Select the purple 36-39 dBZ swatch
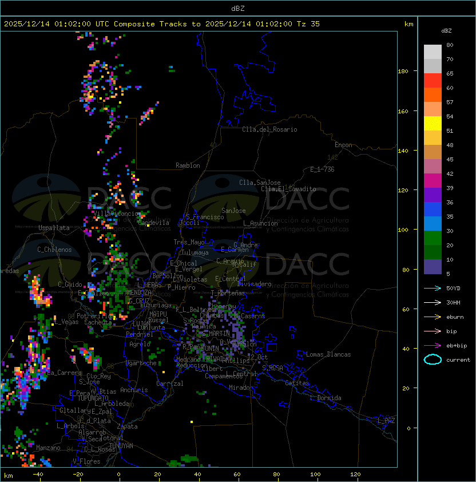Image resolution: width=476 pixels, height=482 pixels. 433,195
